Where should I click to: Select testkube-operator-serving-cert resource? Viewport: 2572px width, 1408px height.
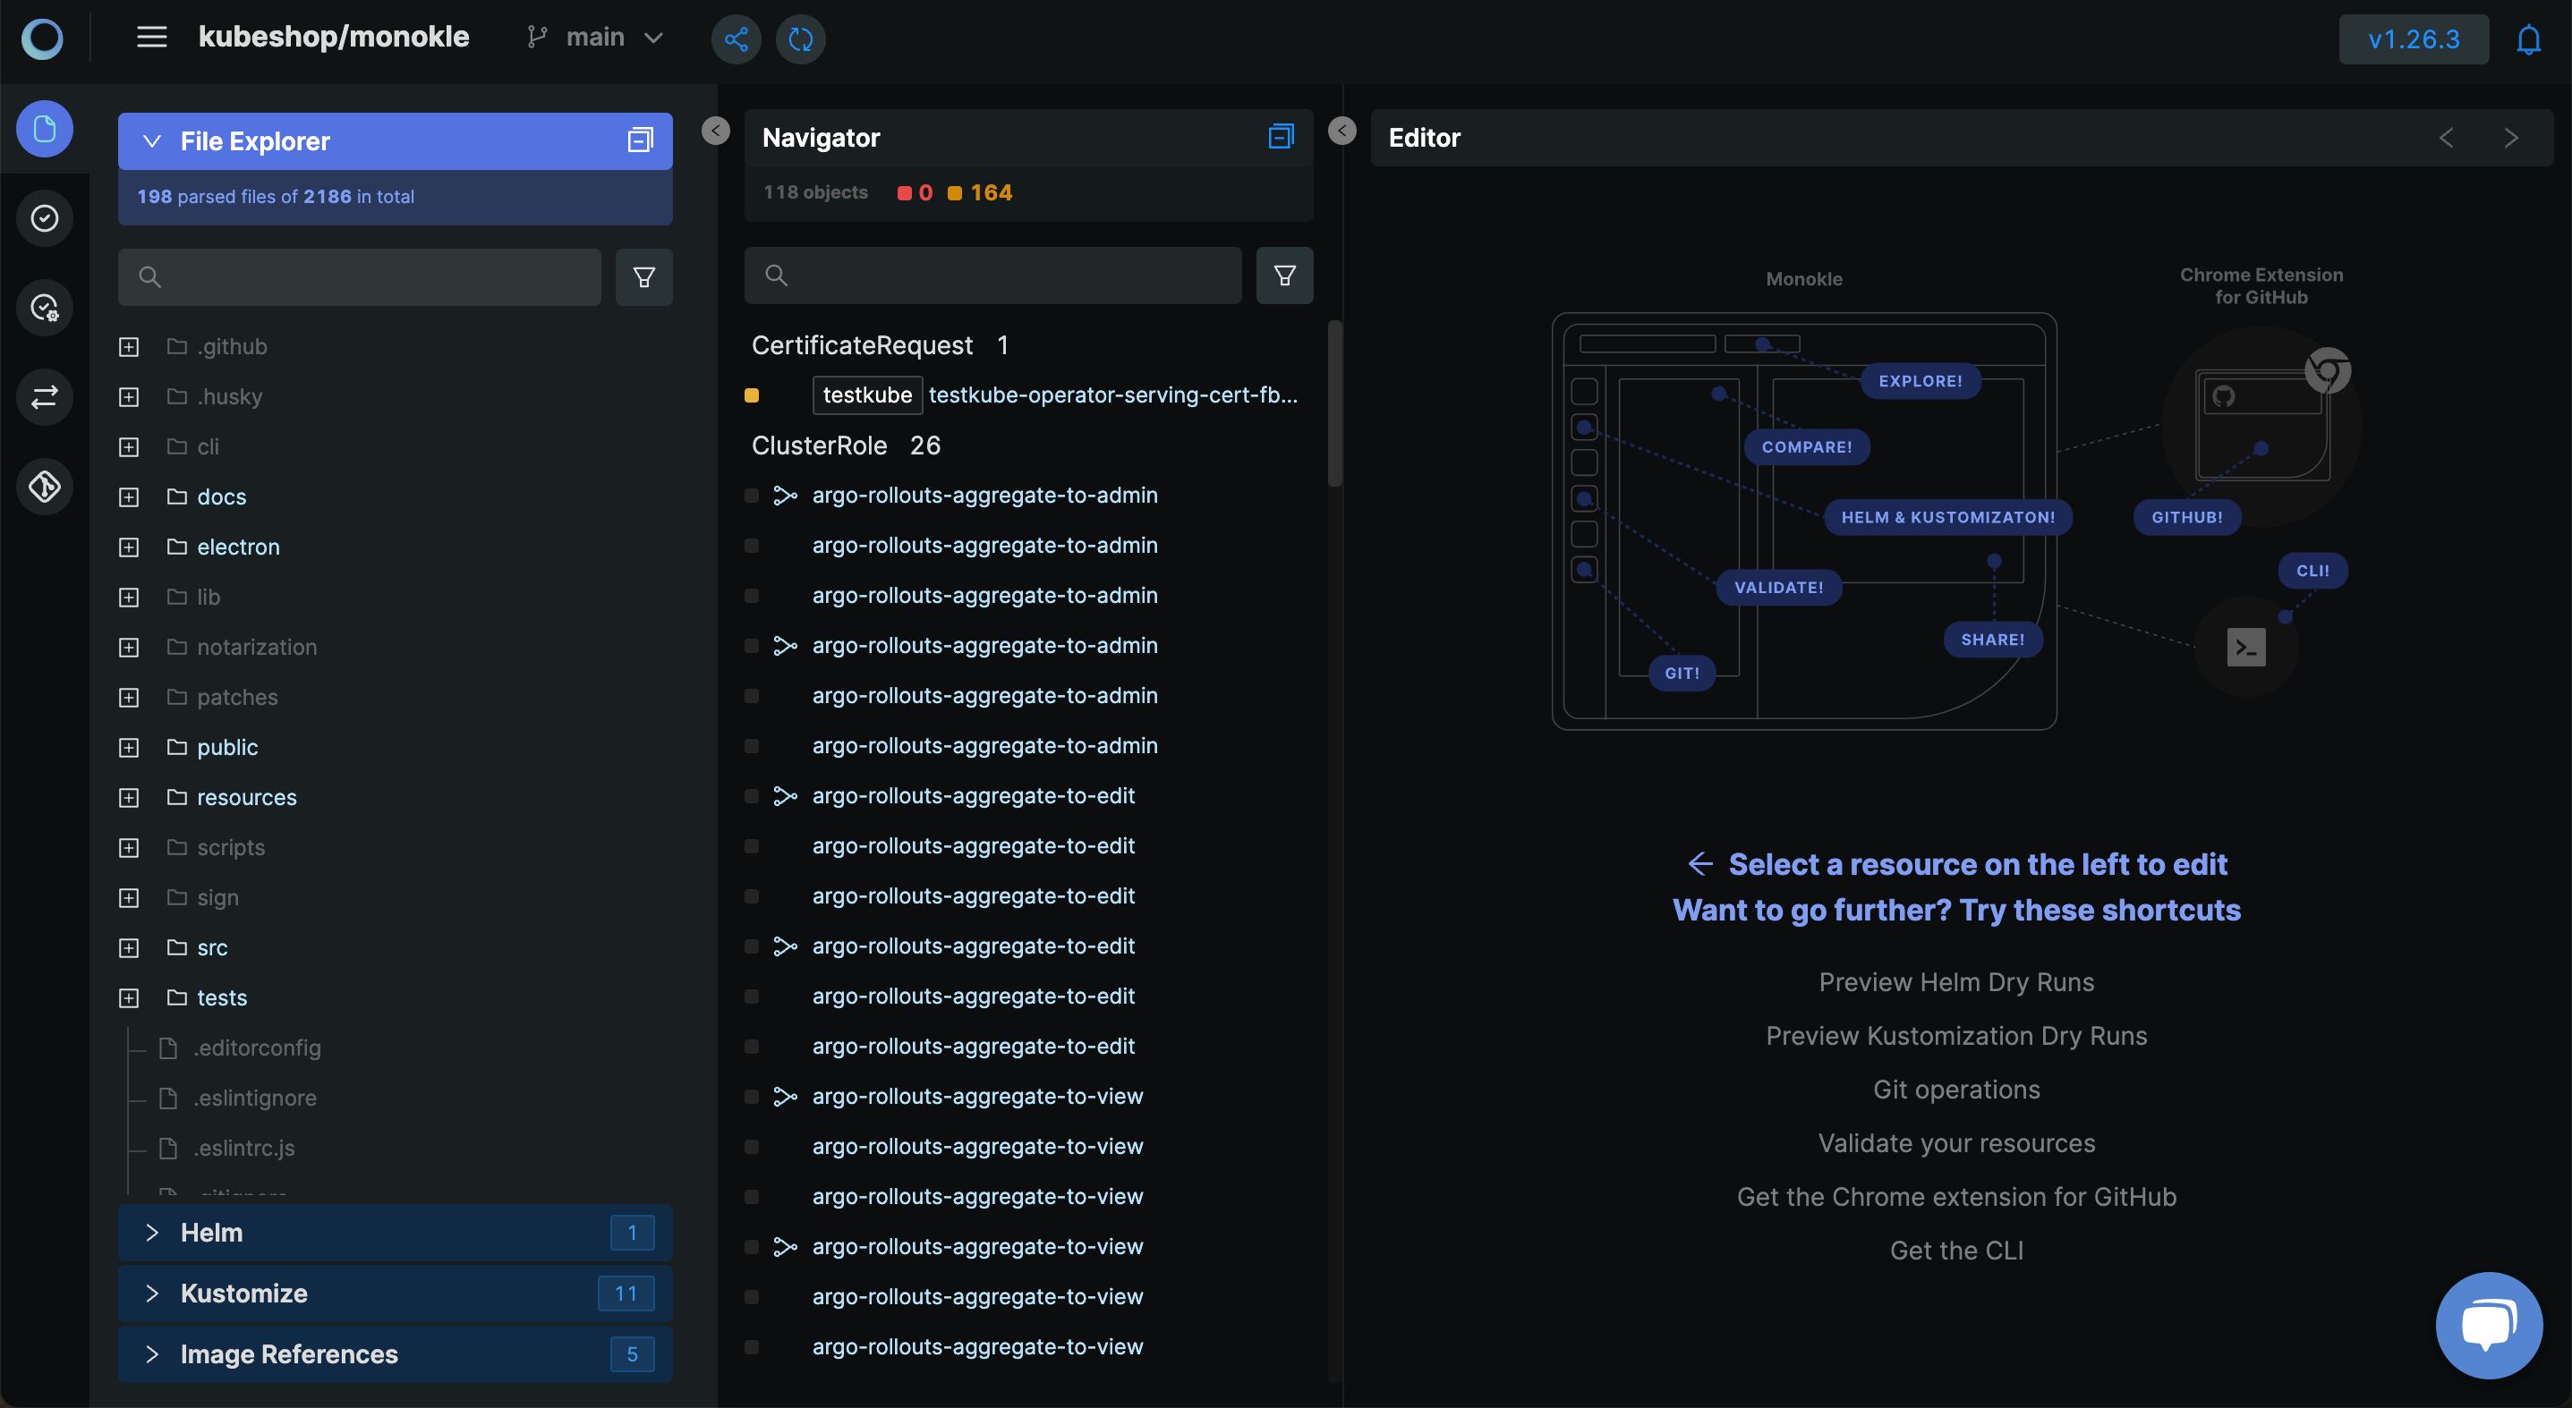1112,395
